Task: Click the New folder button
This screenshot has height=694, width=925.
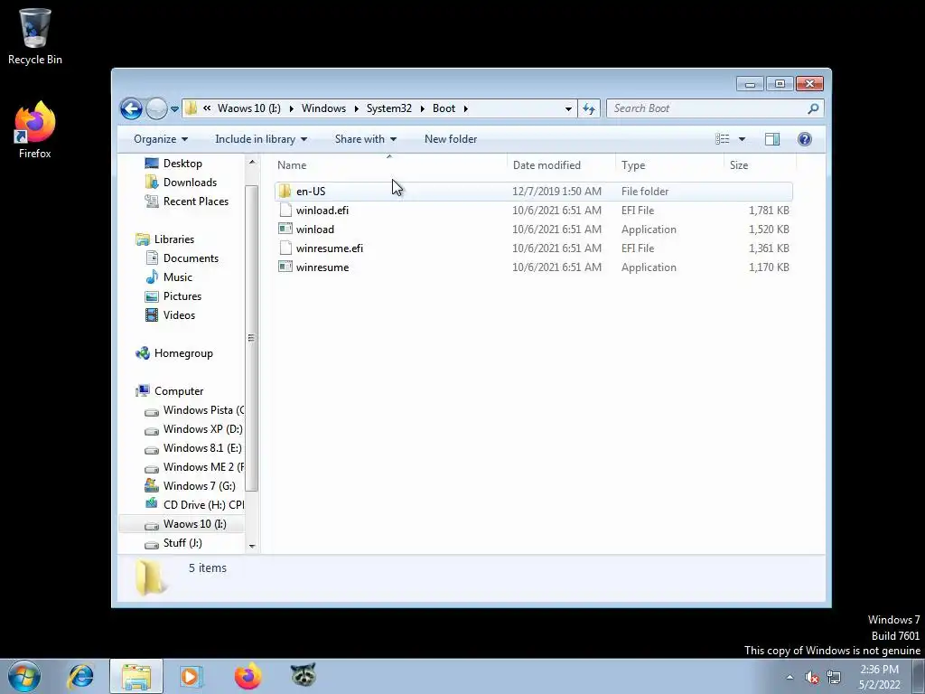Action: (x=451, y=139)
